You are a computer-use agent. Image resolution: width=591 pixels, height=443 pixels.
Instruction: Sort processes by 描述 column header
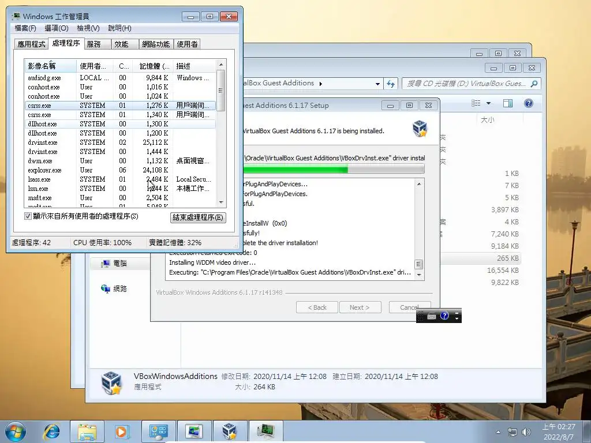click(194, 66)
